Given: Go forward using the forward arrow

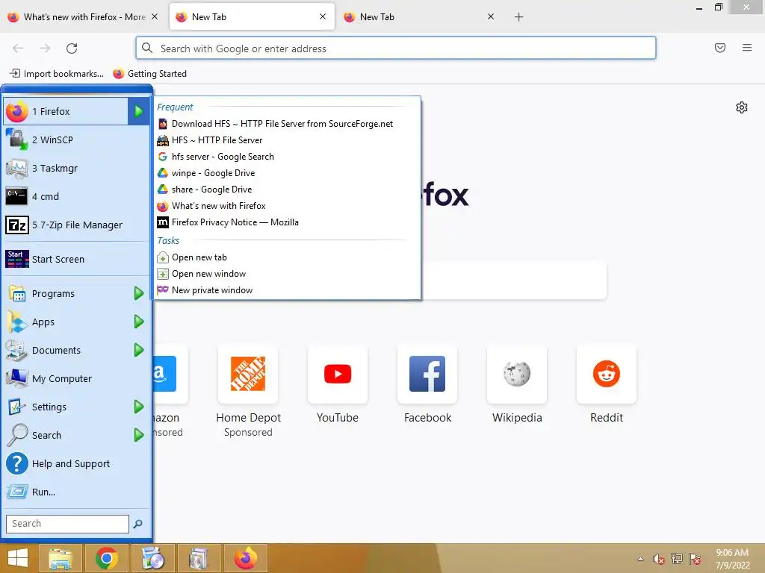Looking at the screenshot, I should pyautogui.click(x=45, y=48).
